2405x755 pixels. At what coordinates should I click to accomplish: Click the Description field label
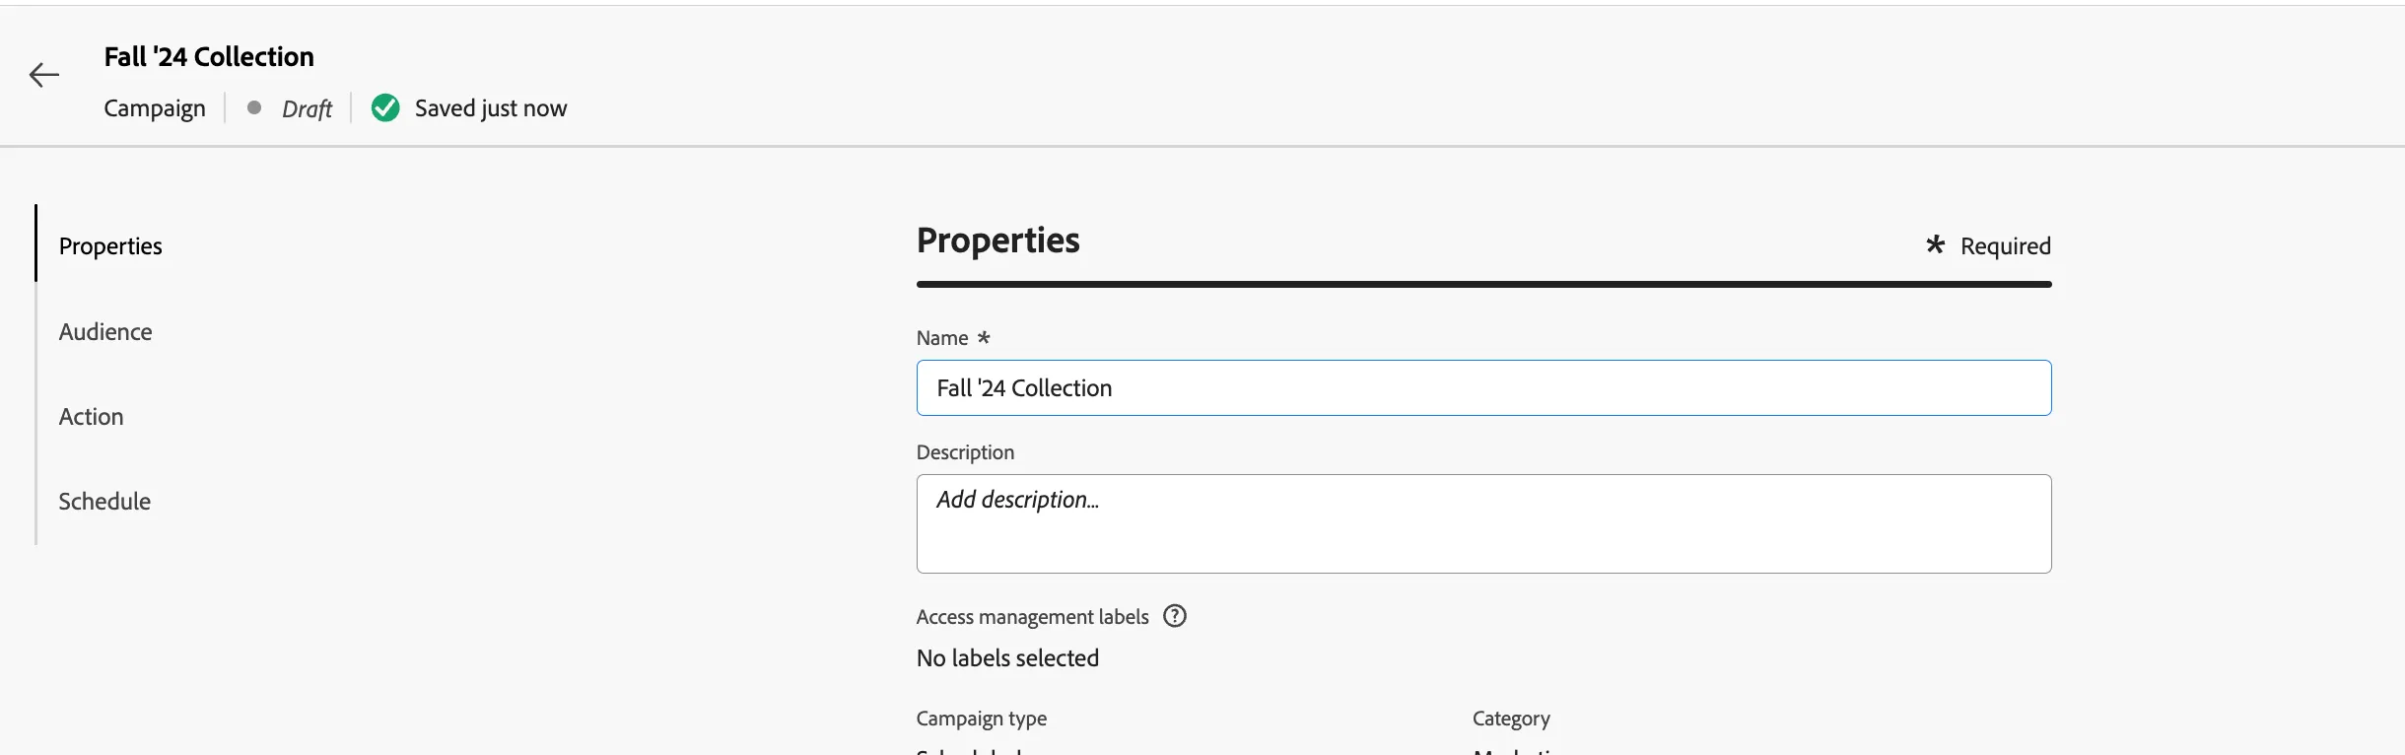click(965, 451)
